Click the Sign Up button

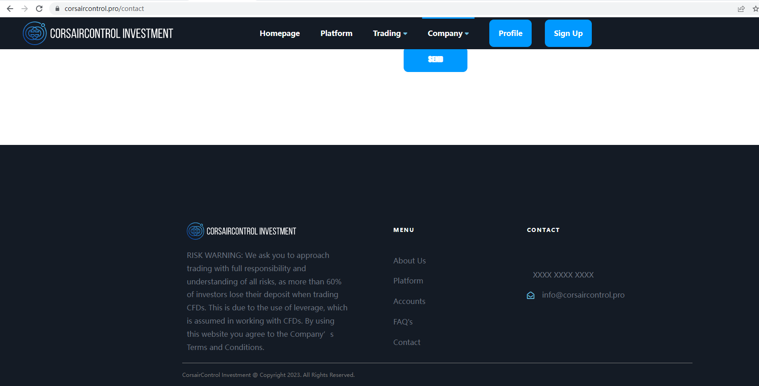(568, 33)
